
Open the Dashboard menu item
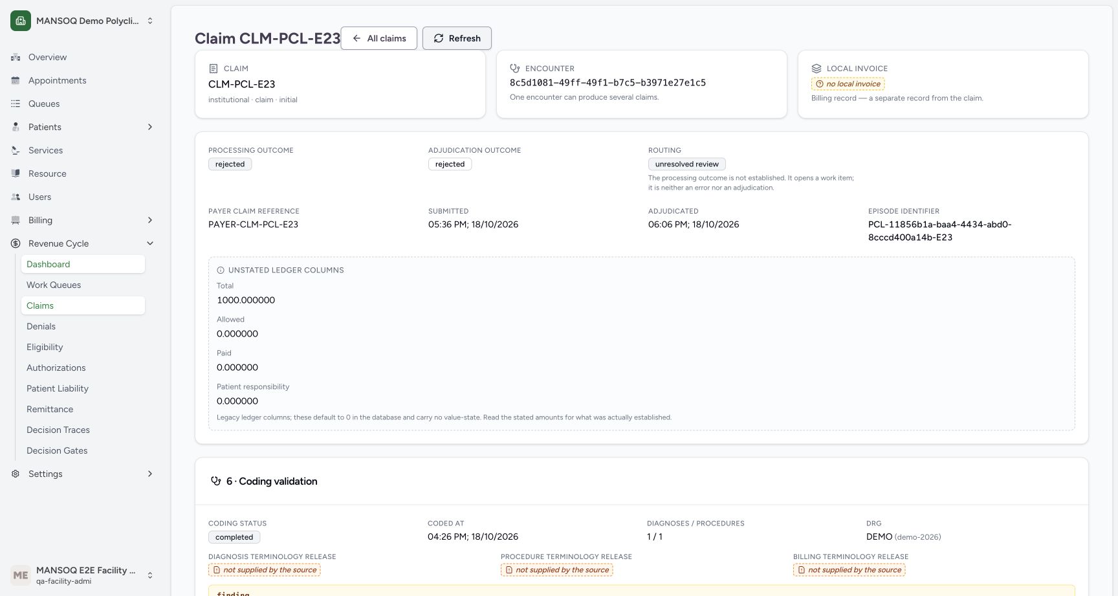[83, 264]
